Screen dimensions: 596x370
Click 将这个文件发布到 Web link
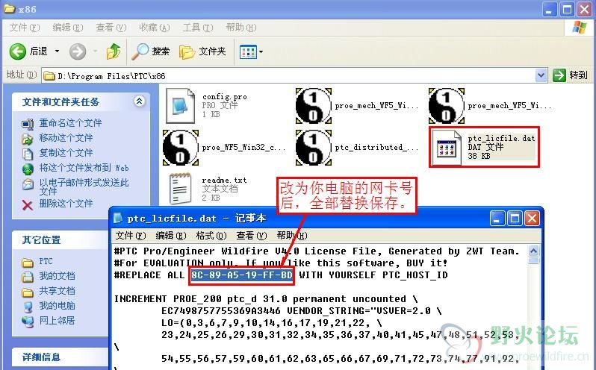coord(84,168)
